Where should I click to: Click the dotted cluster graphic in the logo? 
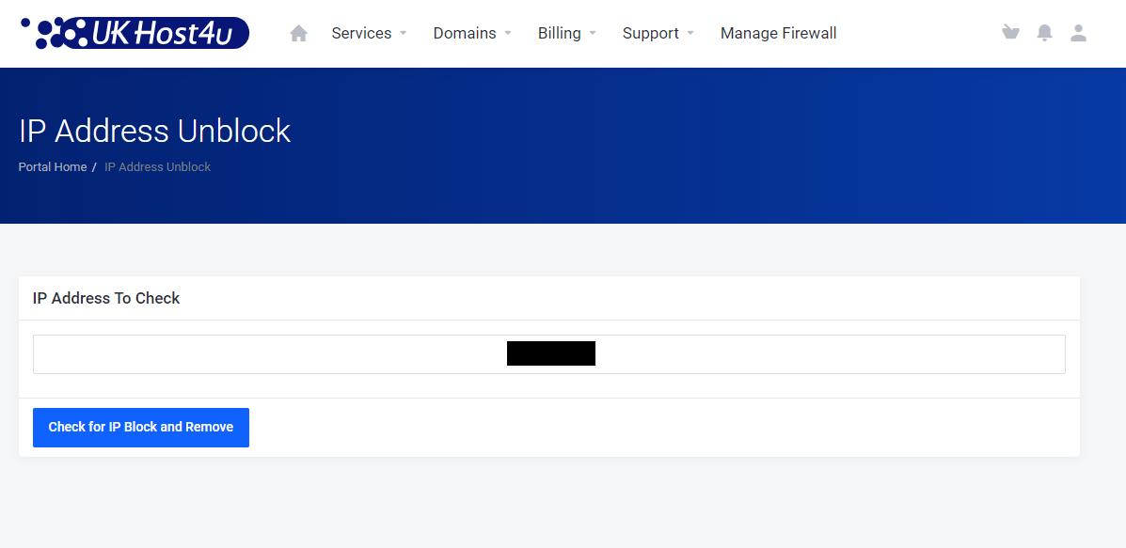coord(54,32)
